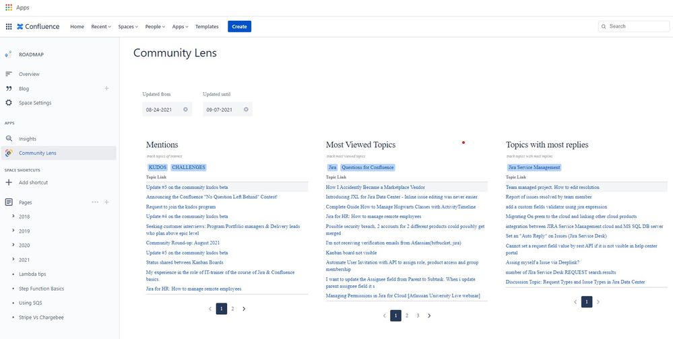Click the Space Settings gear icon

9,103
